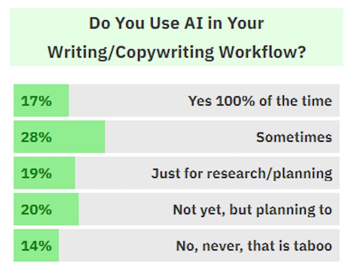
Task: Click the '20%' percentage label
Action: (x=36, y=209)
